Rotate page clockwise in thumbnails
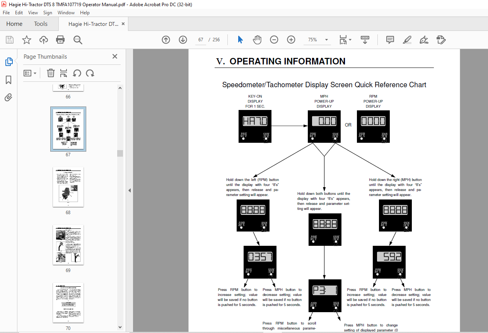 coord(90,73)
